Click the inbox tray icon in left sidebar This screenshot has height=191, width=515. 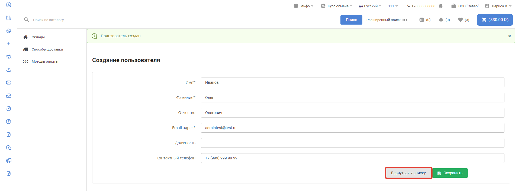tap(9, 96)
